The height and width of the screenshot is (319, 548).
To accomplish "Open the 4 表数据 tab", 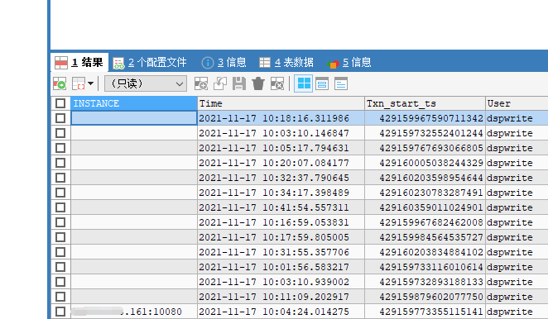I will (x=286, y=63).
